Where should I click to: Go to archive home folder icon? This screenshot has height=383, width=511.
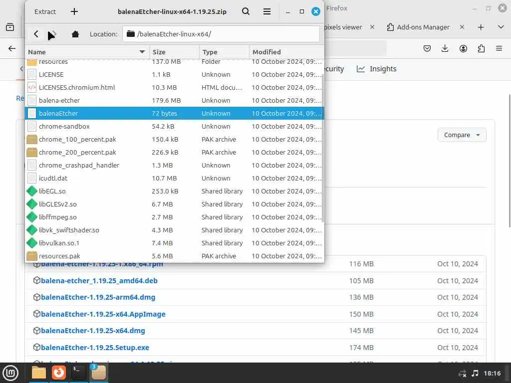[x=75, y=34]
